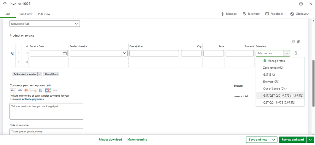Grab the drag handle for line 1
The height and width of the screenshot is (145, 315).
[x=19, y=53]
